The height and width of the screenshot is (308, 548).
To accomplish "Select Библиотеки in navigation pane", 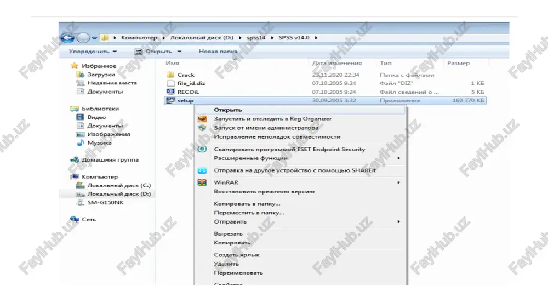I will 100,109.
